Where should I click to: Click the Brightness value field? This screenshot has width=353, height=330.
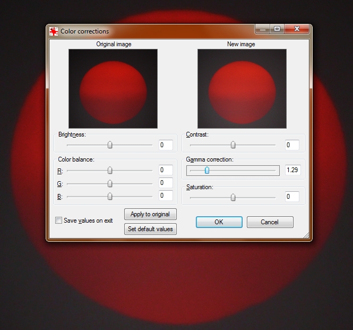166,145
